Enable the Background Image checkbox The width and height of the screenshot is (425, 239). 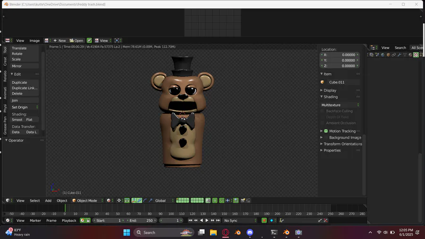(326, 137)
